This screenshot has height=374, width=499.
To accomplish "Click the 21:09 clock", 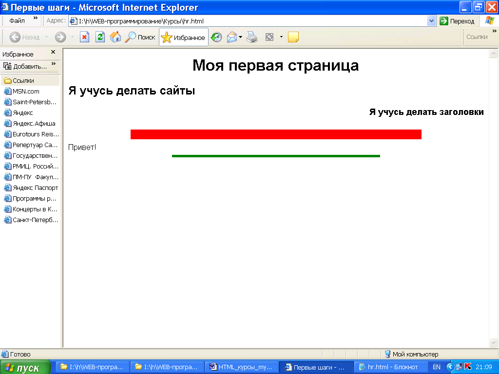I will pyautogui.click(x=484, y=367).
